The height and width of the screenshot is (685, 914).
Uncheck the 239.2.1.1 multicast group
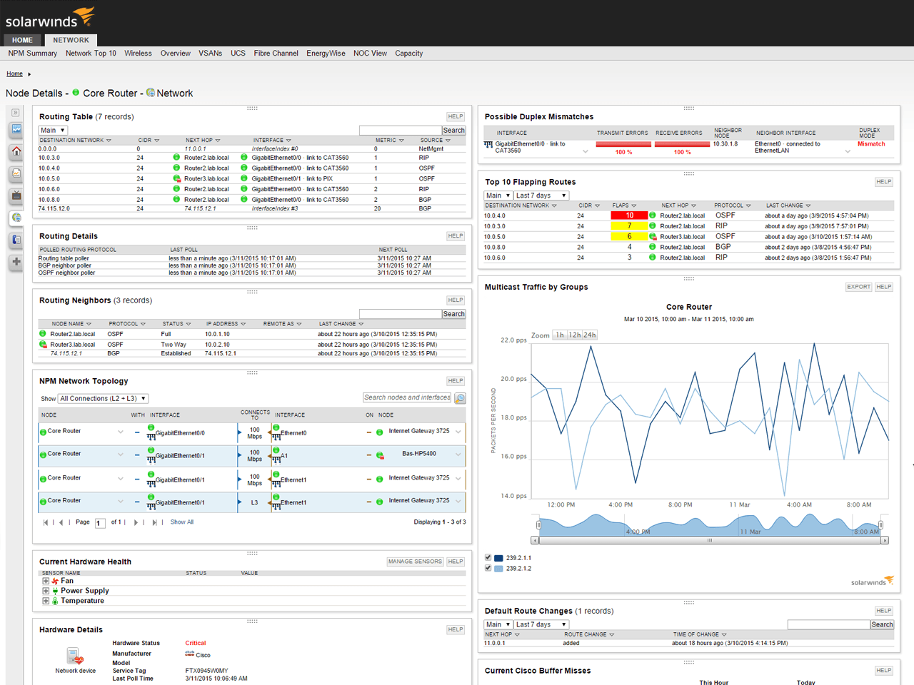coord(488,558)
